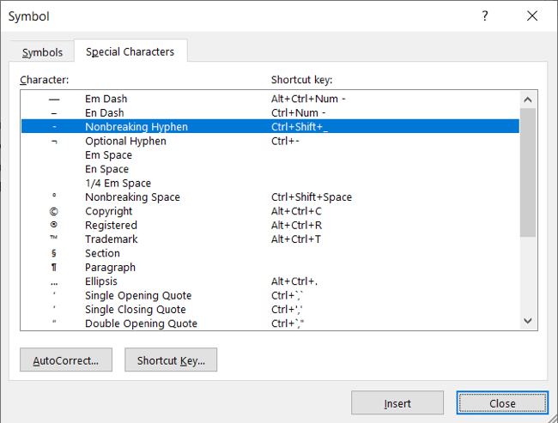
Task: Choose the Optional Hyphen row
Action: tap(125, 141)
